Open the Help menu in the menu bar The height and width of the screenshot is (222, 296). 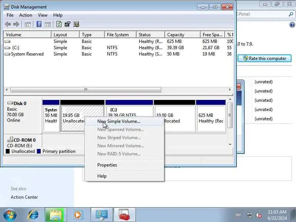coord(58,15)
